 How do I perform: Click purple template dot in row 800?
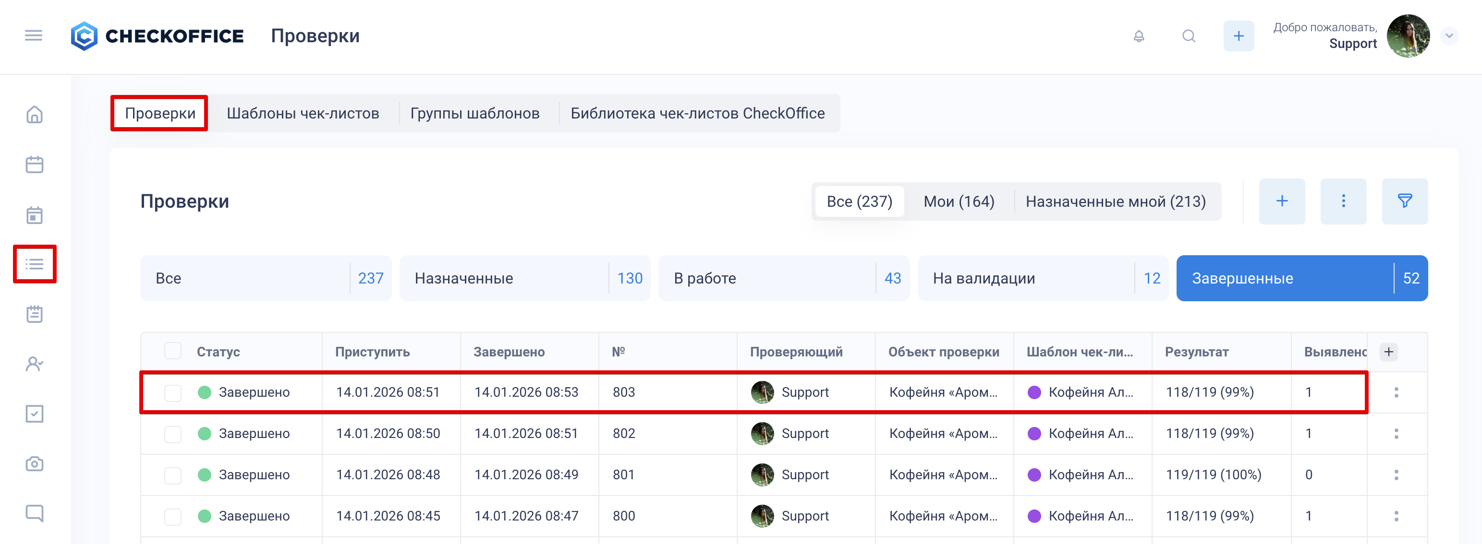coord(1034,516)
